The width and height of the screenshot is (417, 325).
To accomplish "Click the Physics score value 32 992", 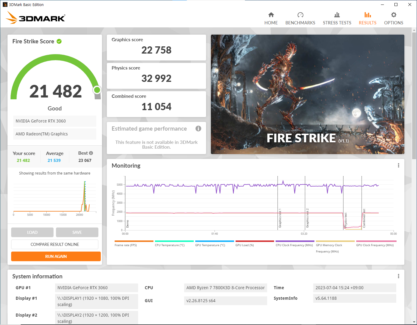I will click(156, 78).
